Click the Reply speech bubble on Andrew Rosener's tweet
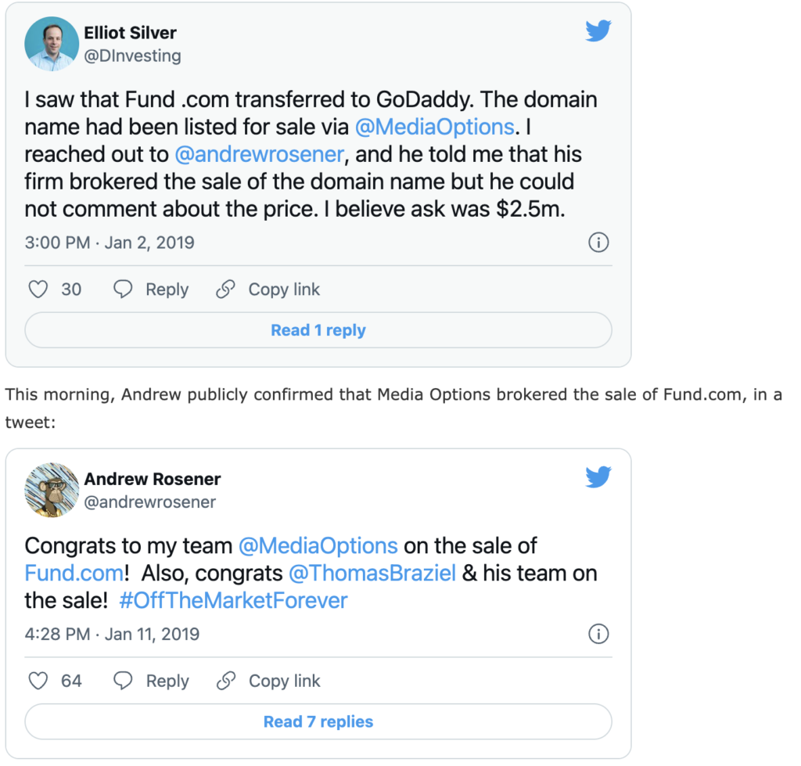Image resolution: width=801 pixels, height=766 pixels. [x=123, y=681]
